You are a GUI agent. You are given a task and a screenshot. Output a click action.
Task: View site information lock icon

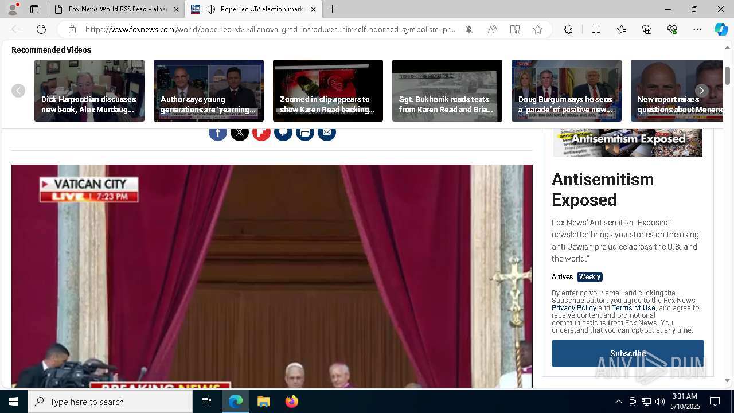click(x=72, y=29)
